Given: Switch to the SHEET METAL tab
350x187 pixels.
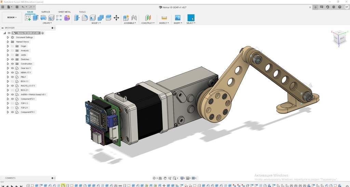Looking at the screenshot, I should 64,12.
